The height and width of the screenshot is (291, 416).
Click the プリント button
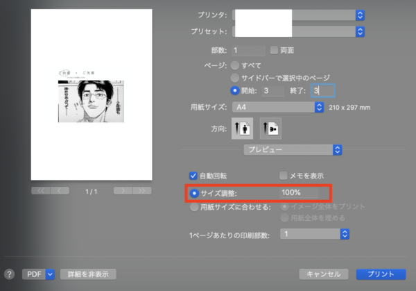pyautogui.click(x=381, y=274)
